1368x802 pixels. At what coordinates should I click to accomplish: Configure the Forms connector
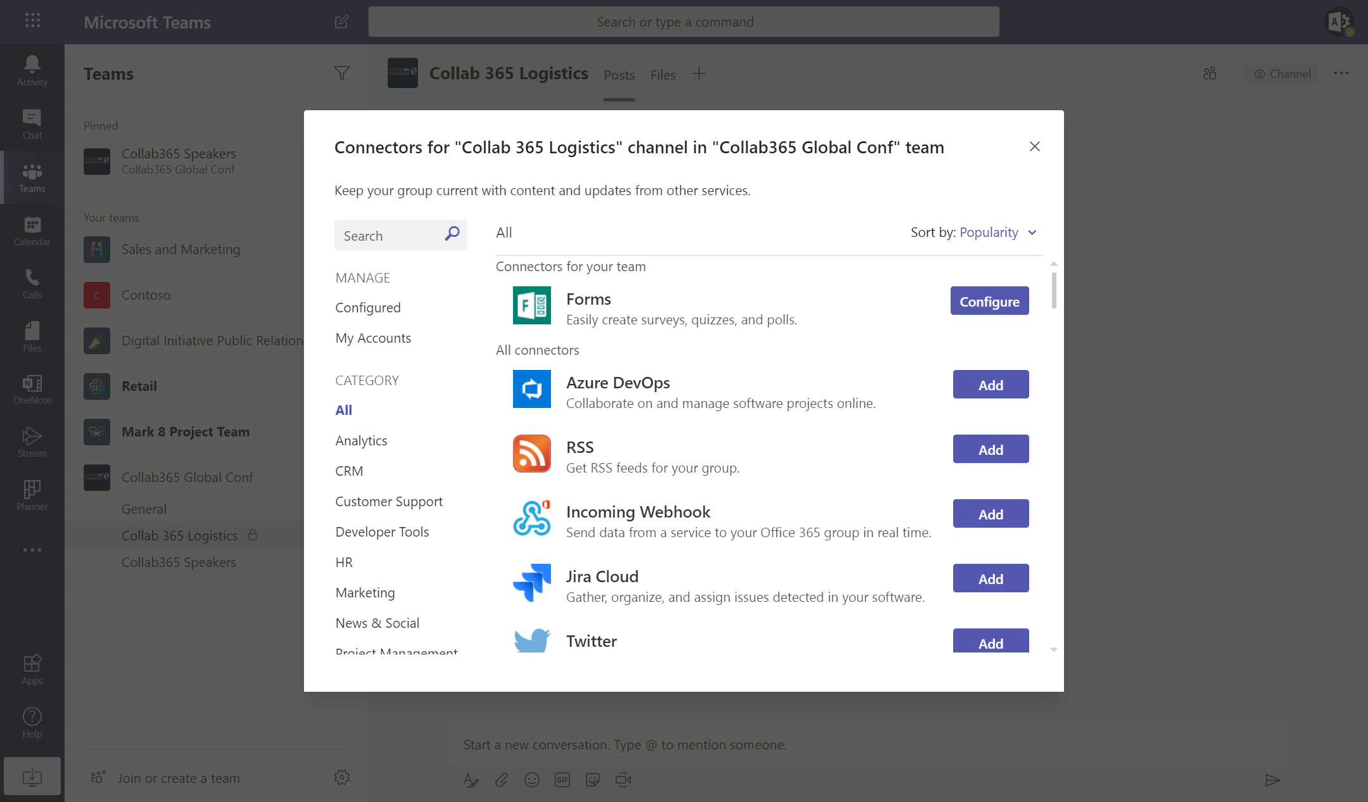pos(989,301)
